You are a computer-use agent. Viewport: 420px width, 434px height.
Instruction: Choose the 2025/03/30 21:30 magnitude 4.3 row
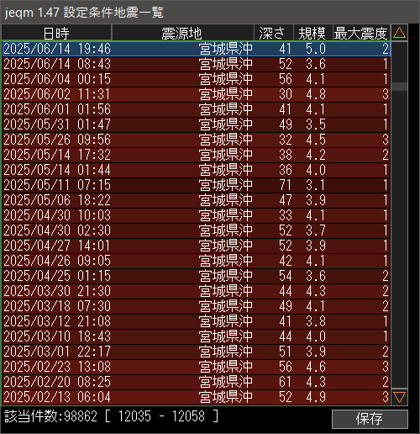point(197,291)
